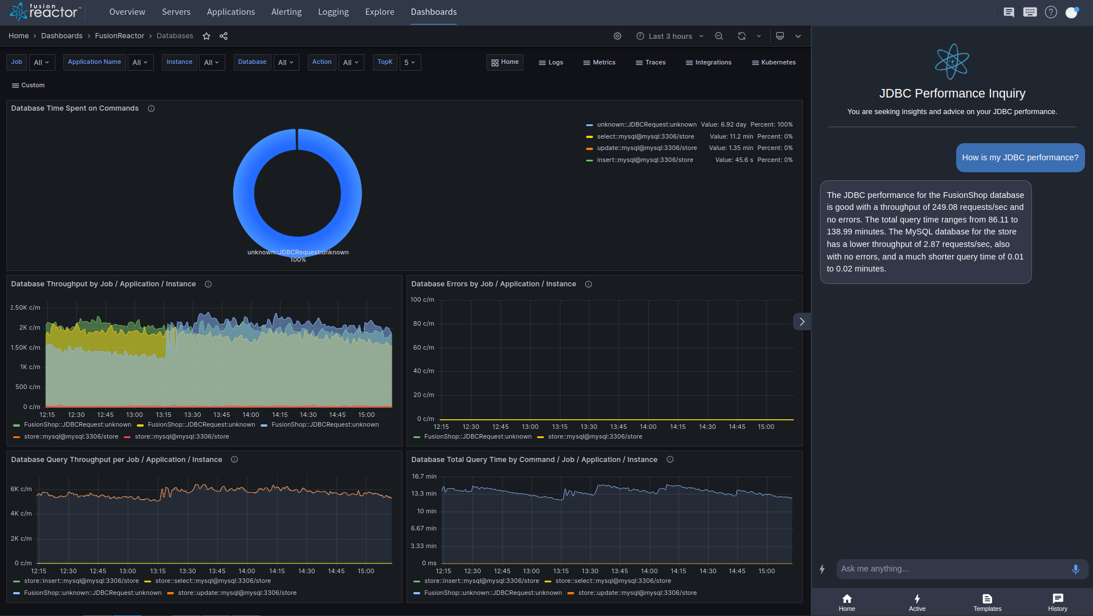Screen dimensions: 1093x616
Task: Show info for Database Time Spent on Commands
Action: 151,108
